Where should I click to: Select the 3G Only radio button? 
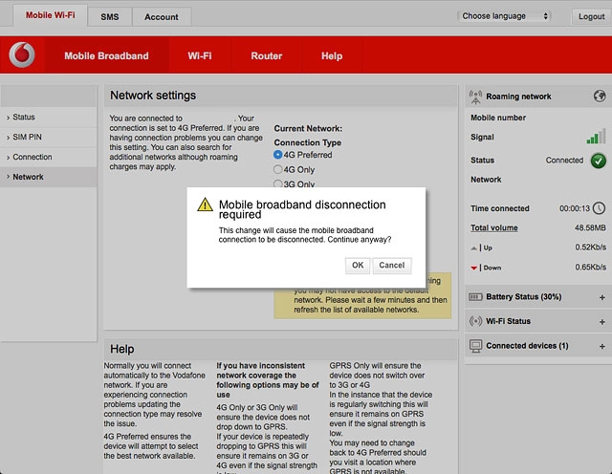[x=277, y=183]
